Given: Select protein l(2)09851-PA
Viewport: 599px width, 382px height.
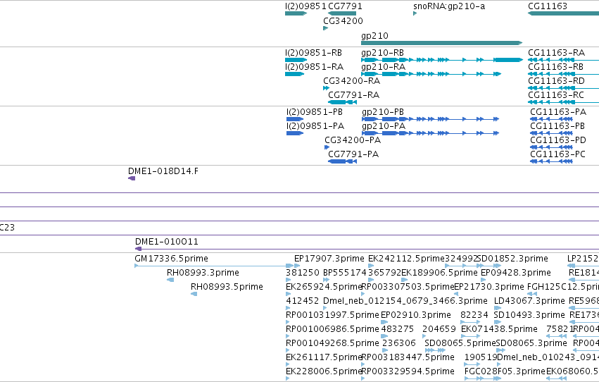Looking at the screenshot, I should (x=295, y=133).
